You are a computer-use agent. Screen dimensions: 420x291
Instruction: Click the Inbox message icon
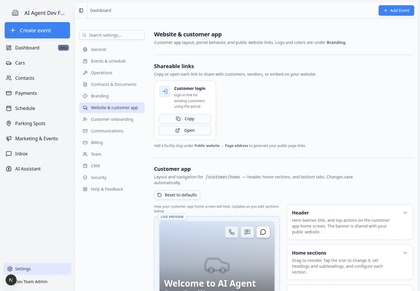[x=9, y=154]
